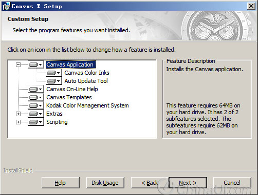
Task: Select Canvas On-Line Help feature
Action: 72,89
